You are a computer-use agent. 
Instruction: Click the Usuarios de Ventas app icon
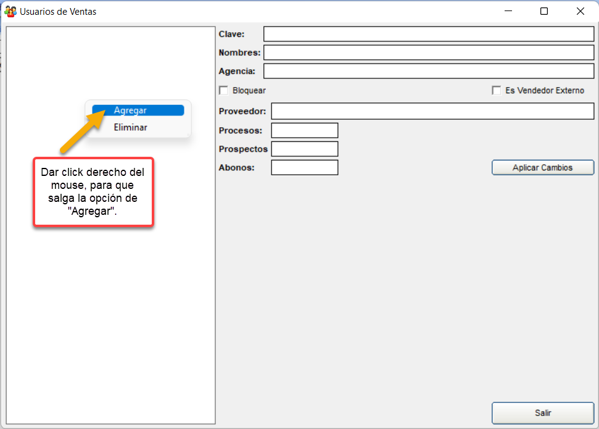(10, 11)
